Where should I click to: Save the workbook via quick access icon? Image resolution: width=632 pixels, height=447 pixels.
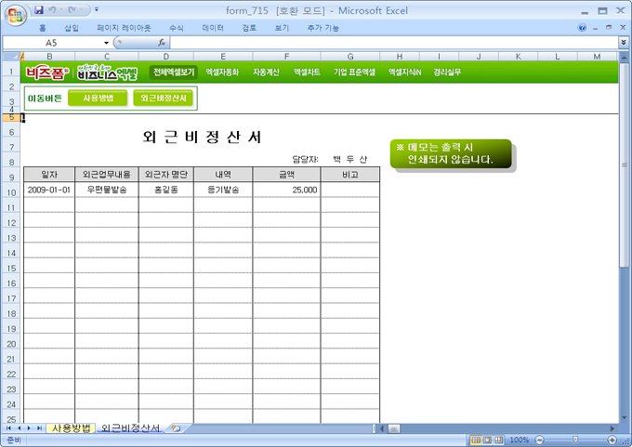click(39, 10)
